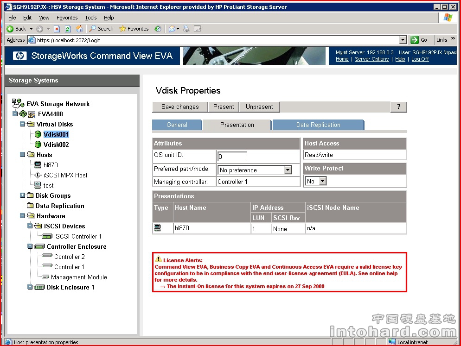Open the Help menu in menu bar

(109, 18)
